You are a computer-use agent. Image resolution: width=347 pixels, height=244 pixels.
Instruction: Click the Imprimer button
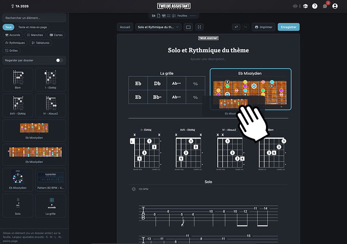coord(264,27)
